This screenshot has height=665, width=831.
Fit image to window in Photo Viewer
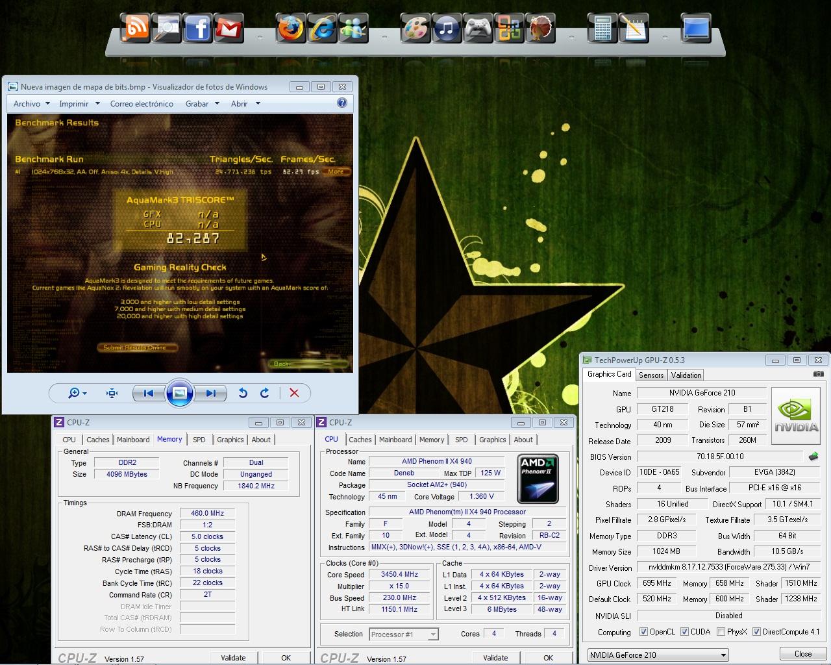pos(112,393)
